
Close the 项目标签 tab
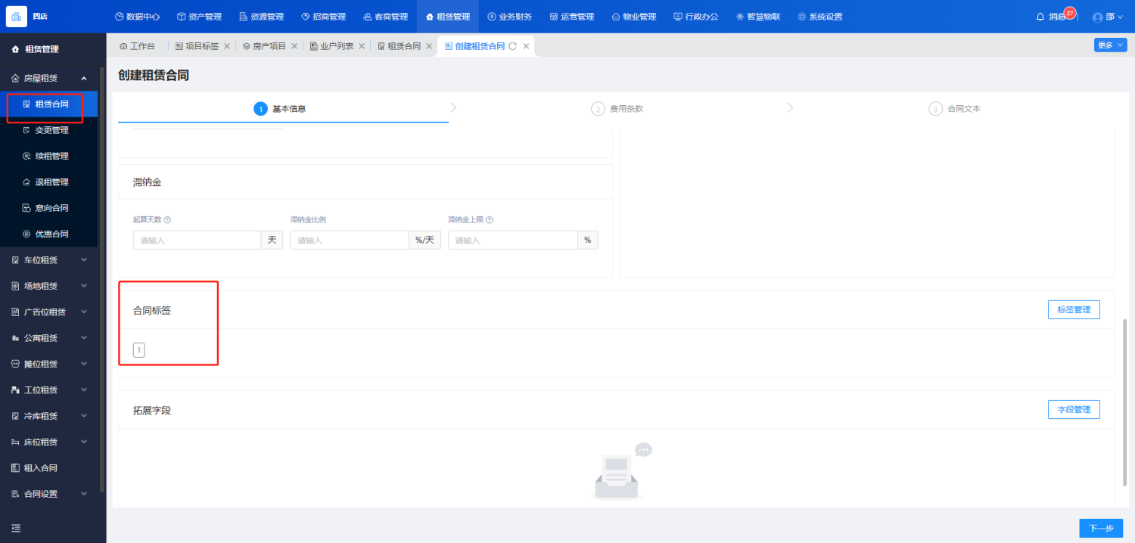click(x=227, y=46)
